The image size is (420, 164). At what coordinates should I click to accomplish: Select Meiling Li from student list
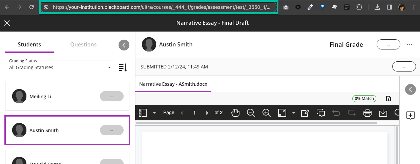coord(67,97)
